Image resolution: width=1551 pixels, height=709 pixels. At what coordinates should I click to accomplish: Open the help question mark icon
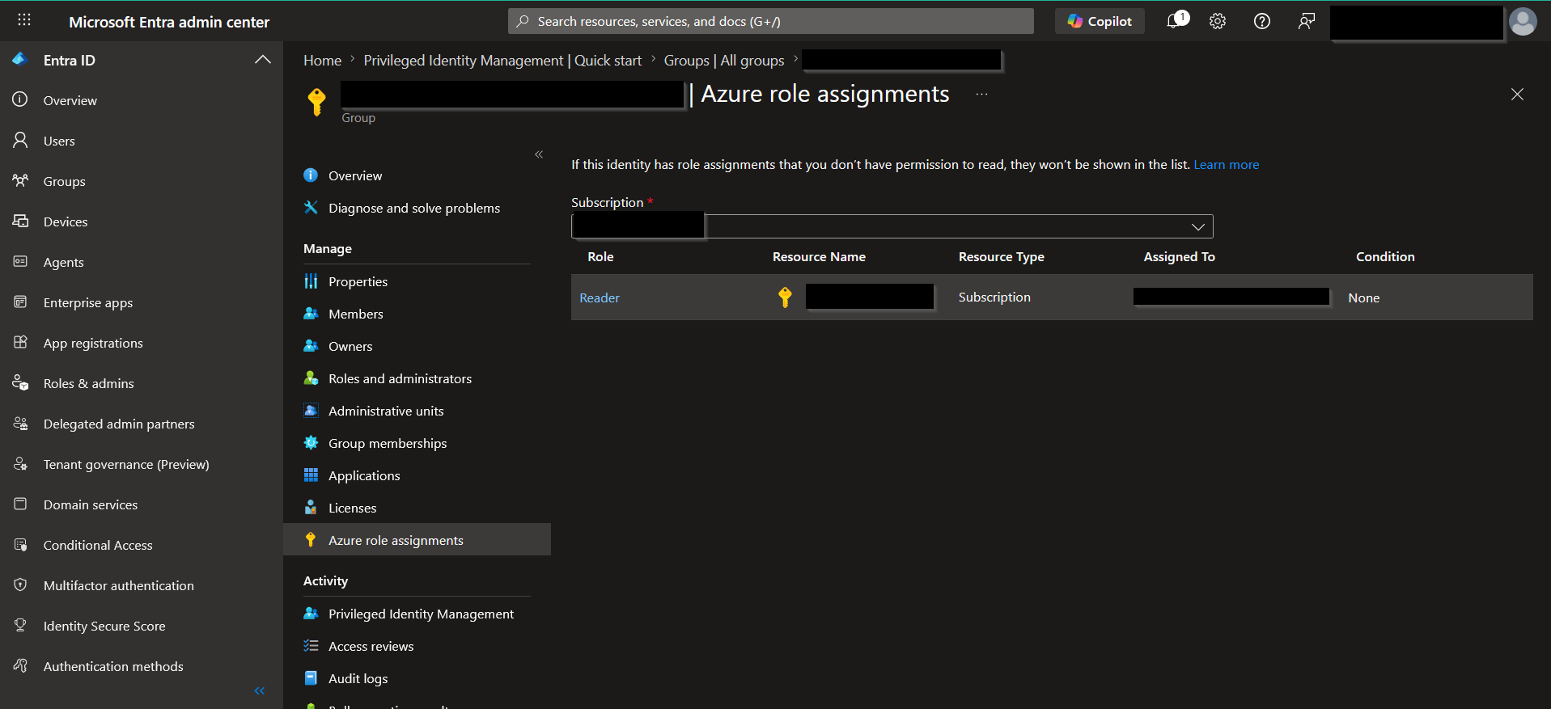pos(1262,21)
